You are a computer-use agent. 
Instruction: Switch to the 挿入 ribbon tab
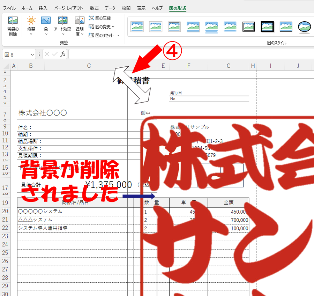tap(43, 8)
